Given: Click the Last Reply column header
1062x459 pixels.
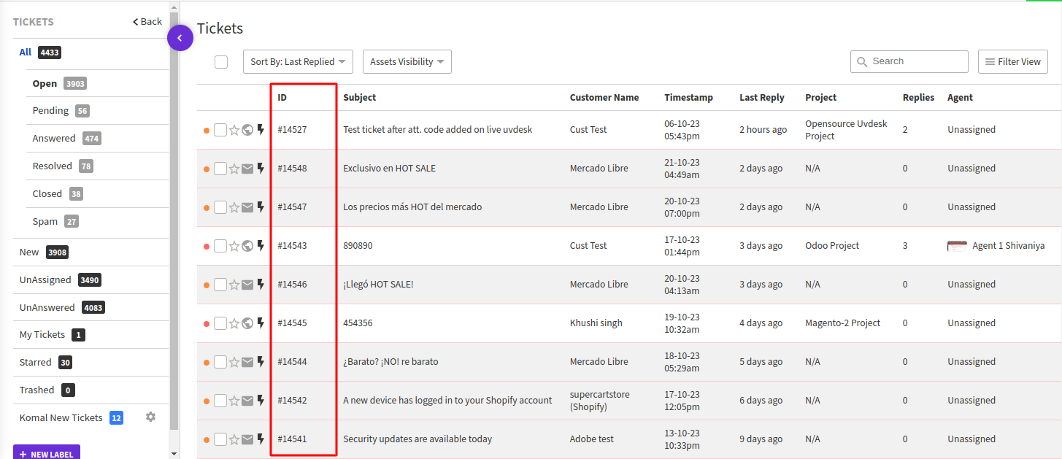Looking at the screenshot, I should click(762, 98).
